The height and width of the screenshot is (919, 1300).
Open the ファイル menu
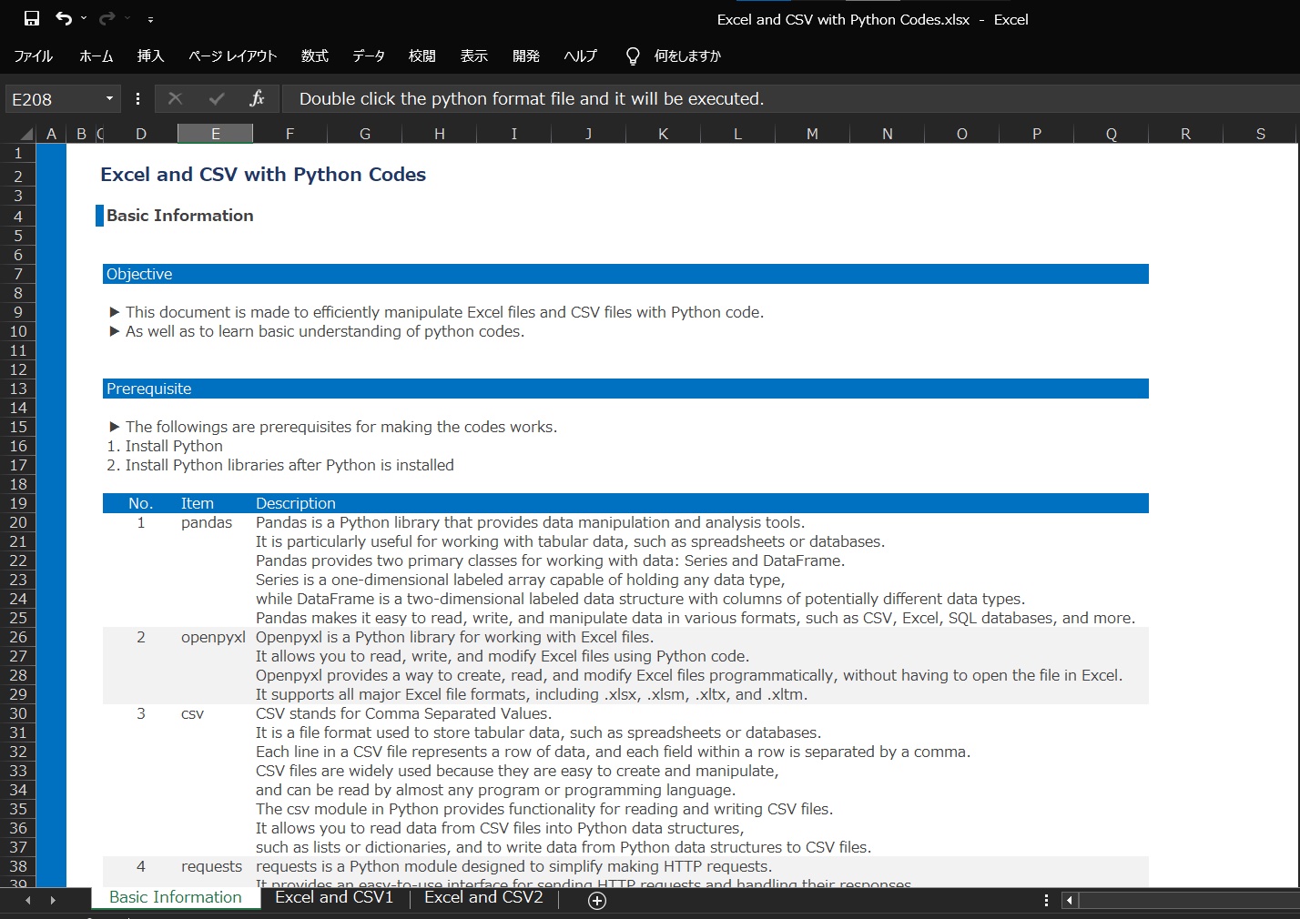point(34,56)
